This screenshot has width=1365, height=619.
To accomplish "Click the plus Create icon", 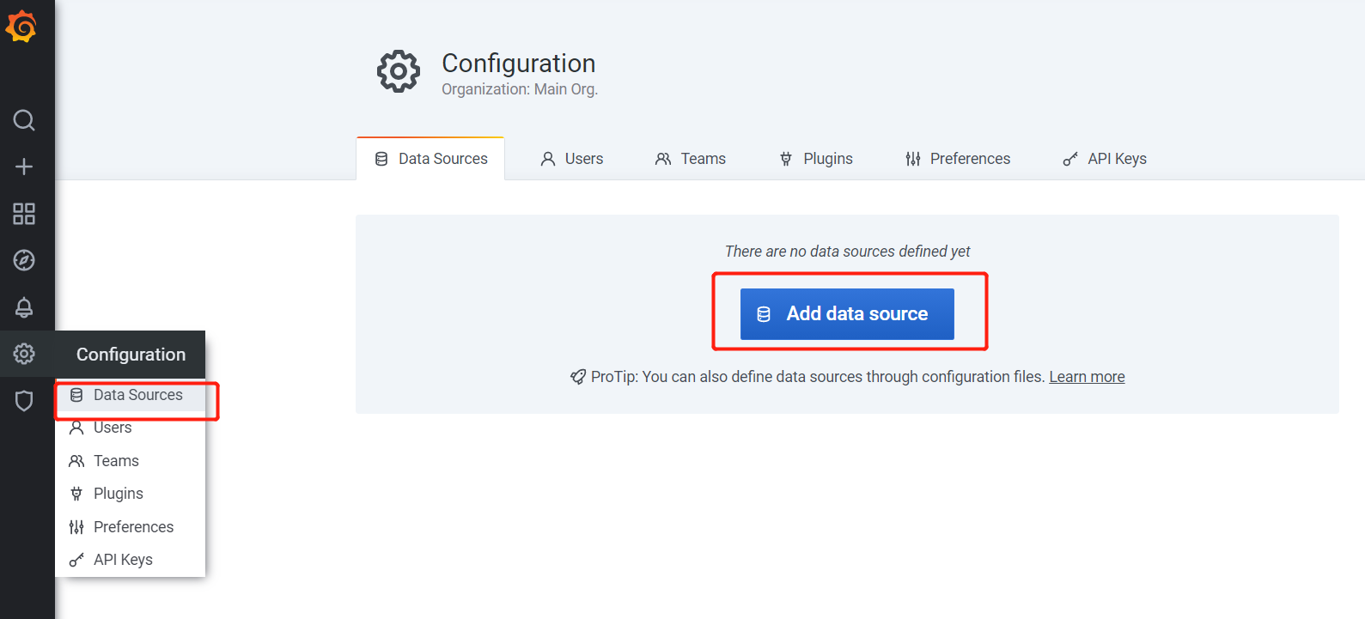I will (24, 167).
